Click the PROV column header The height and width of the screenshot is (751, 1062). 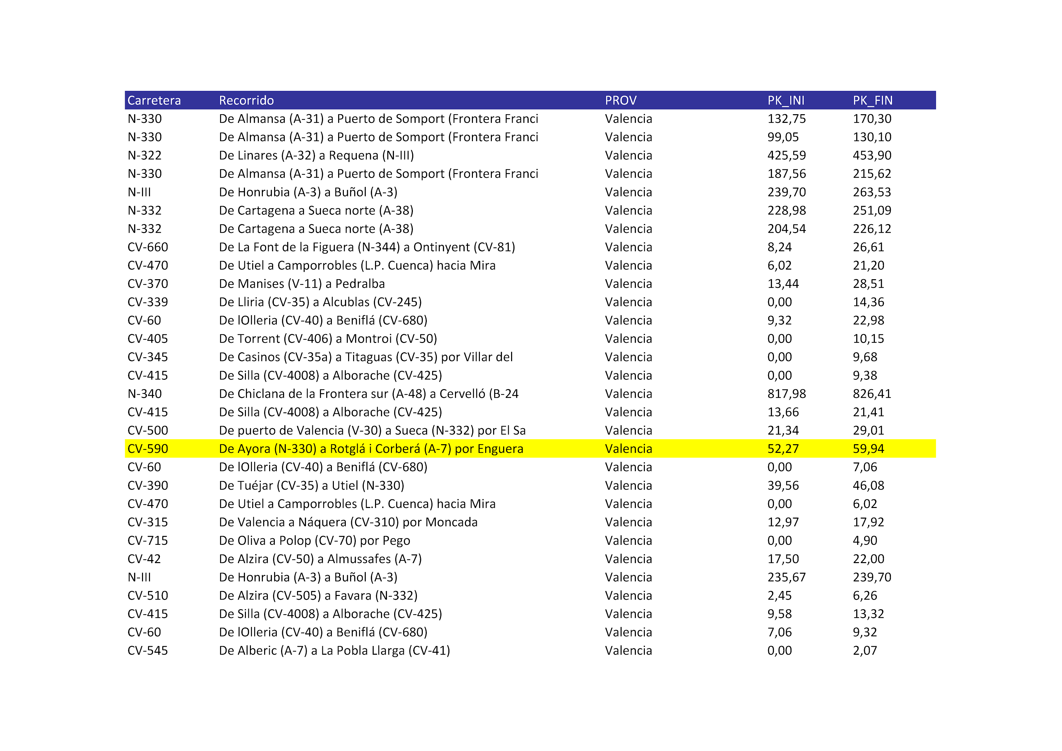coord(621,100)
